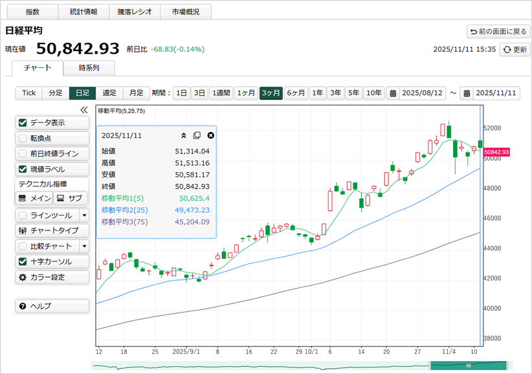Click the 更新 refresh button
The height and width of the screenshot is (374, 532).
point(515,49)
